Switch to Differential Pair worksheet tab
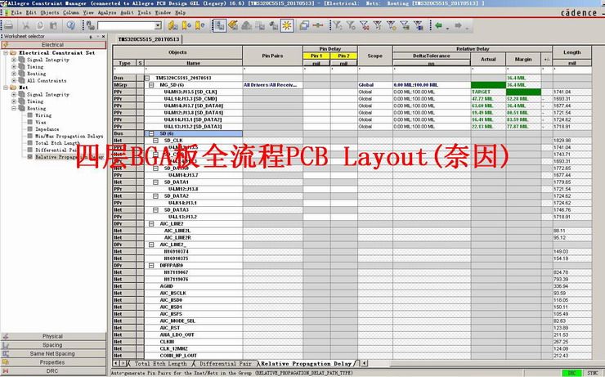Image resolution: width=605 pixels, height=377 pixels. [225, 363]
